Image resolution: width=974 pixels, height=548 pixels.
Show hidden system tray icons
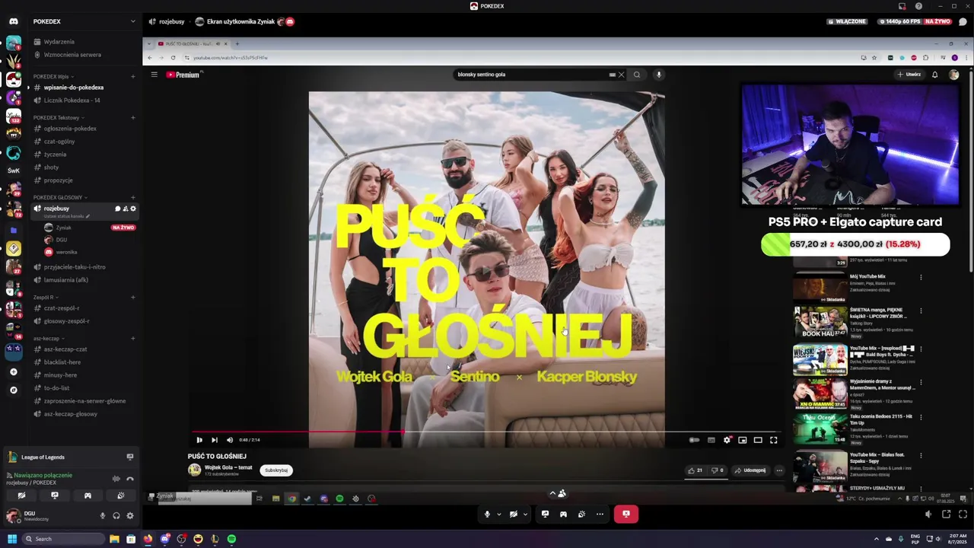pyautogui.click(x=876, y=539)
